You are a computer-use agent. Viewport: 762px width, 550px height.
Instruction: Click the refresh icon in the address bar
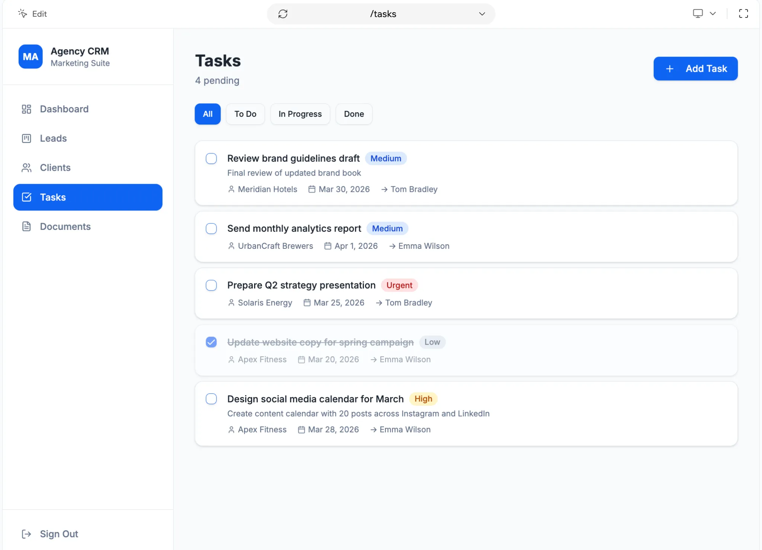point(283,14)
